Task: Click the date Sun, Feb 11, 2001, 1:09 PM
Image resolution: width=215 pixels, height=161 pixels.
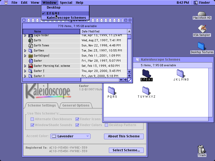Action: [101, 56]
